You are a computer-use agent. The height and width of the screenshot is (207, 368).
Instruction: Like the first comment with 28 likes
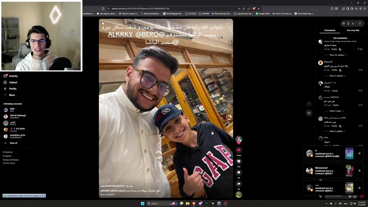pyautogui.click(x=359, y=49)
